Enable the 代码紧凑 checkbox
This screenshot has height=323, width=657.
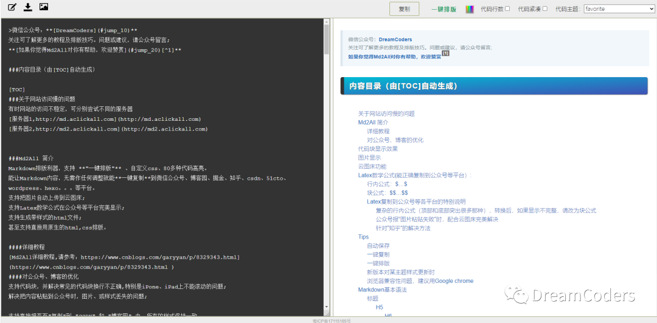[544, 8]
